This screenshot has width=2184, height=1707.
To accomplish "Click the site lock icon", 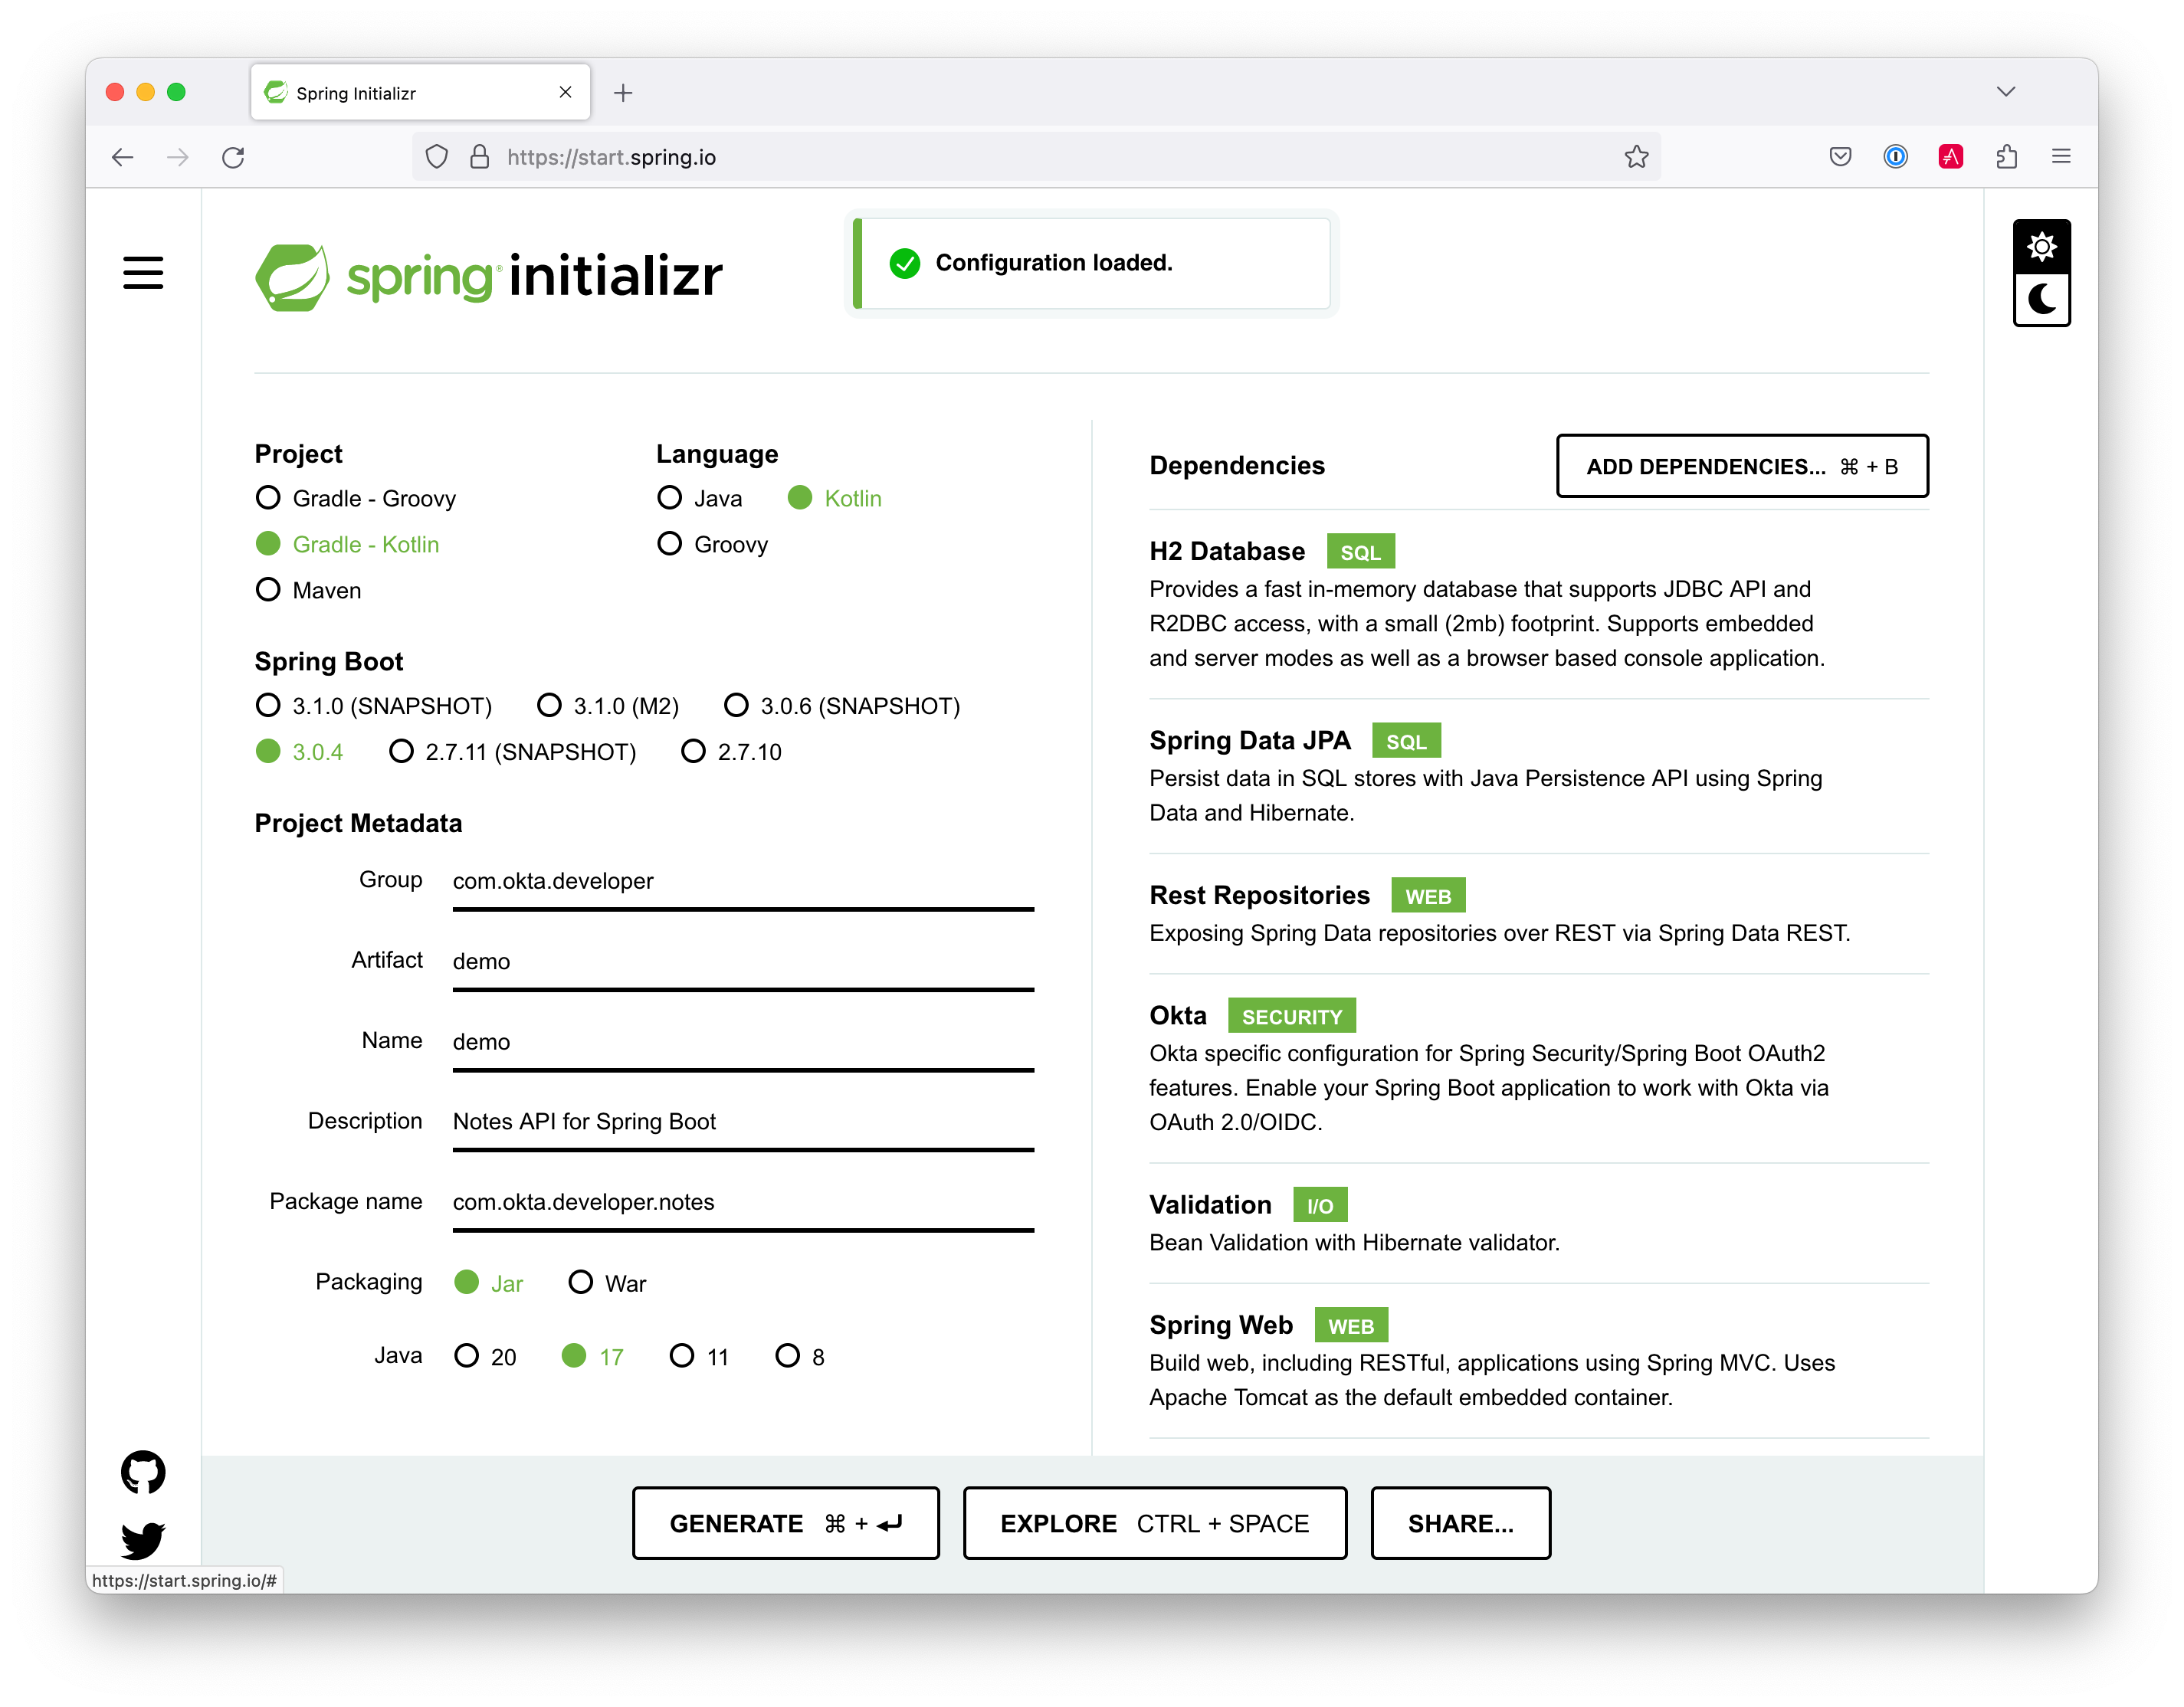I will 479,157.
